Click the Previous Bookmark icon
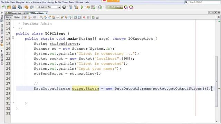Screen dimensions: 221x124 [62, 17]
